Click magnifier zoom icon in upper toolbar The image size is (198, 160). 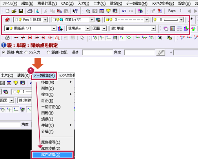coord(88,11)
